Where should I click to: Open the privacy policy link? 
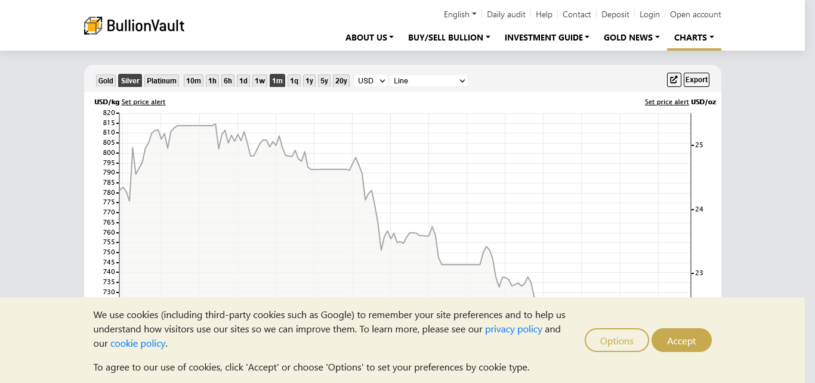[513, 329]
